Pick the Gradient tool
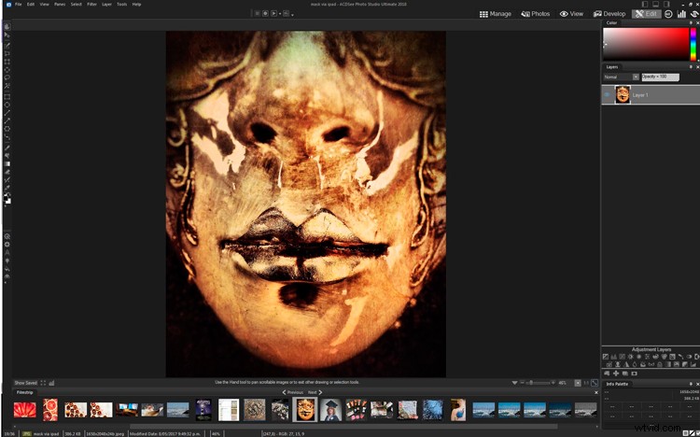Viewport: 700px width, 437px height. click(7, 163)
